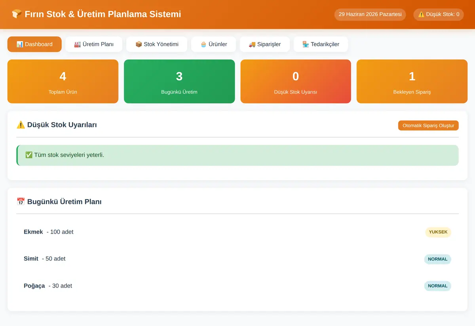Click the NORMAL priority badge for Poğaça
This screenshot has width=475, height=326.
point(438,286)
